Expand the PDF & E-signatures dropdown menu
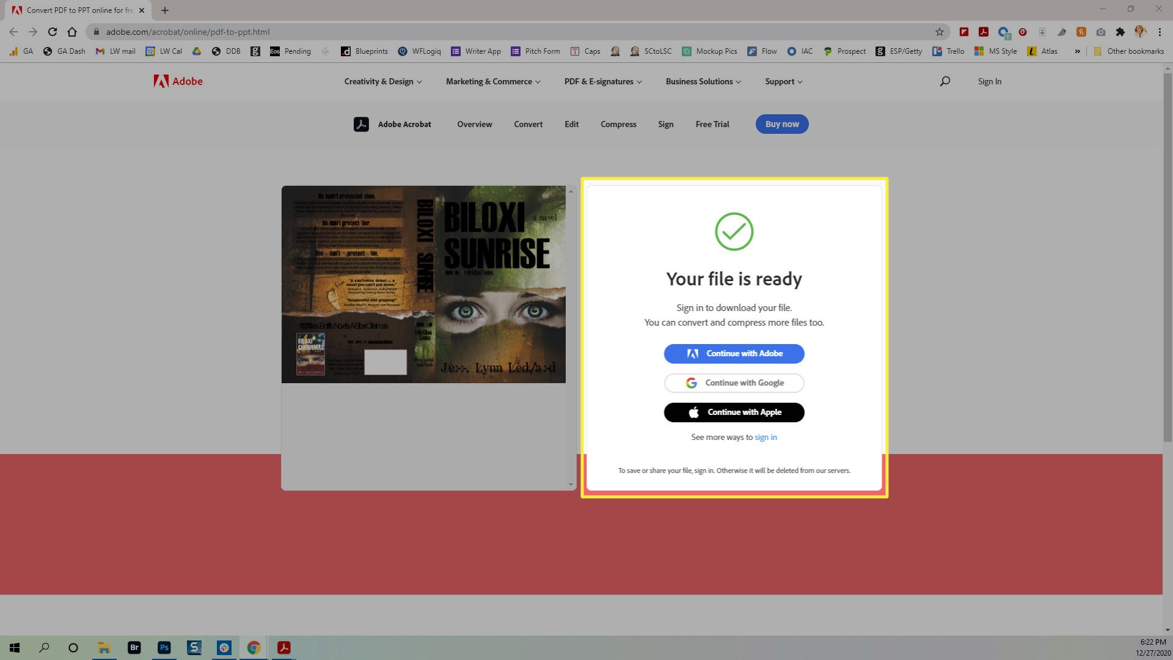The height and width of the screenshot is (660, 1173). (602, 81)
